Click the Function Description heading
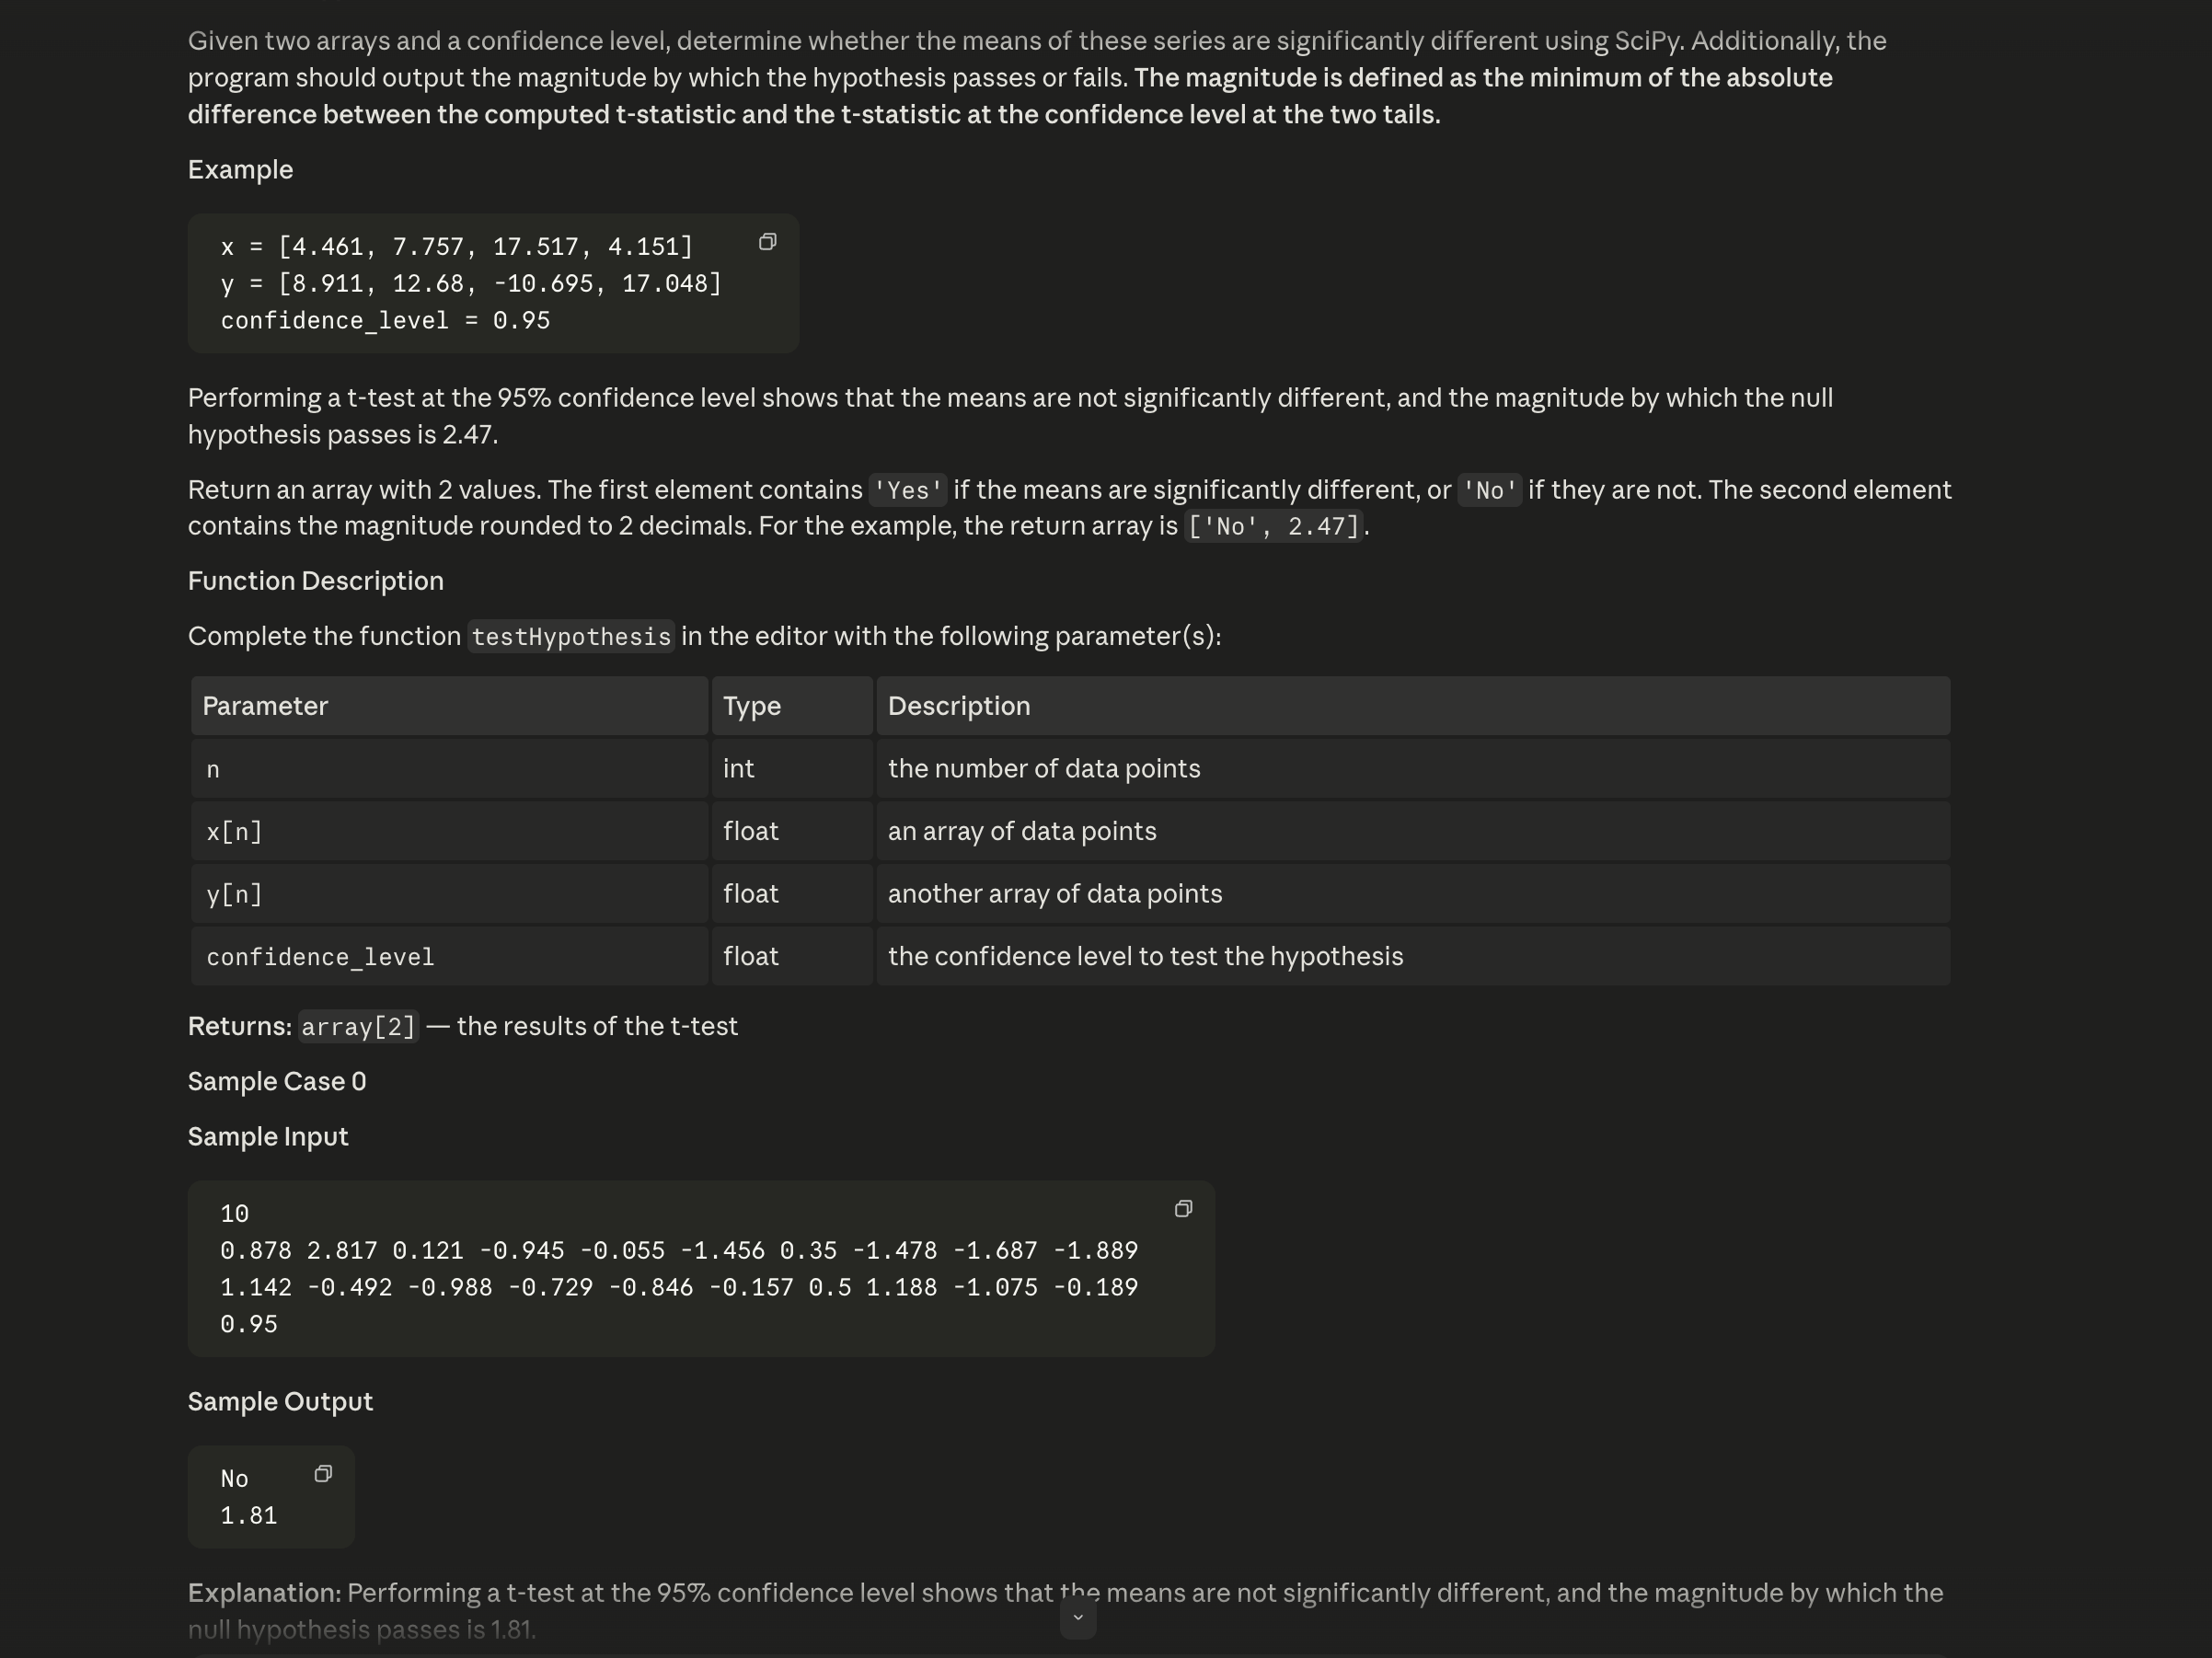Viewport: 2212px width, 1658px height. point(316,581)
